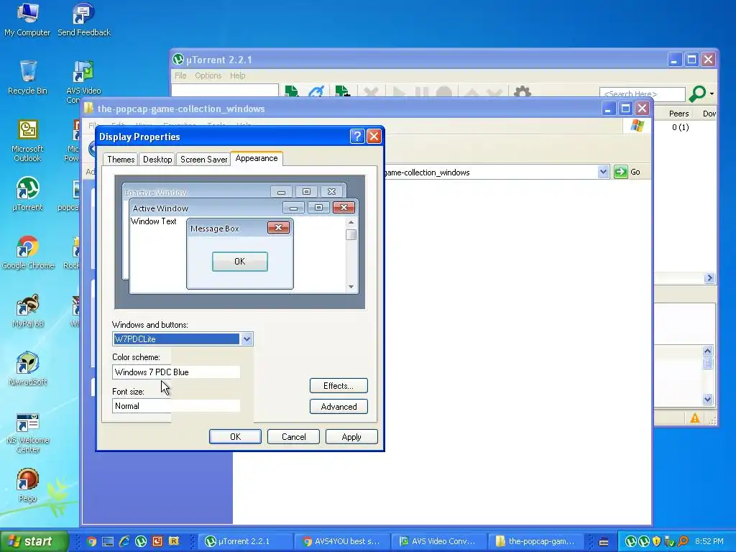Select the Recycle Bin desktop icon
Viewport: 736px width, 552px height.
tap(28, 78)
